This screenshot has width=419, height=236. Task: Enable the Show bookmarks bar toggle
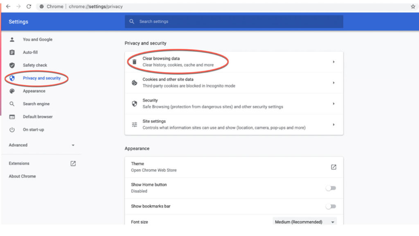click(331, 206)
